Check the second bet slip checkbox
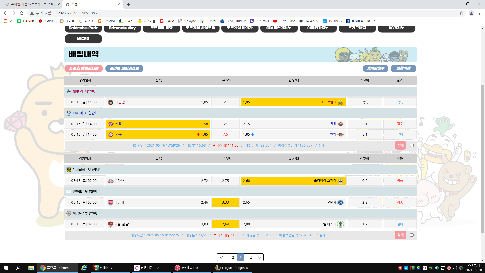Image resolution: width=485 pixels, height=273 pixels. 412,235
